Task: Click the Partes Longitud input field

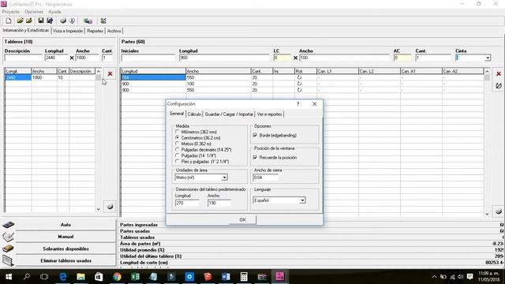Action: click(224, 58)
